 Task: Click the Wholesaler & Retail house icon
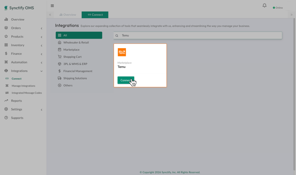click(60, 42)
